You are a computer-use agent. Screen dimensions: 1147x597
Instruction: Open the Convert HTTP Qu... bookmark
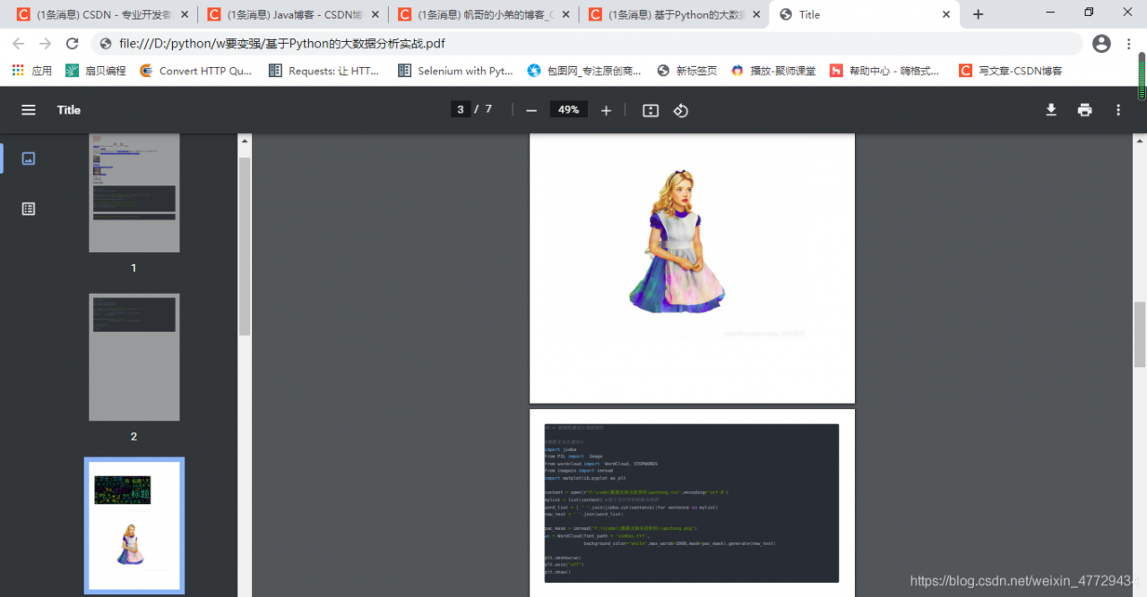coord(196,71)
